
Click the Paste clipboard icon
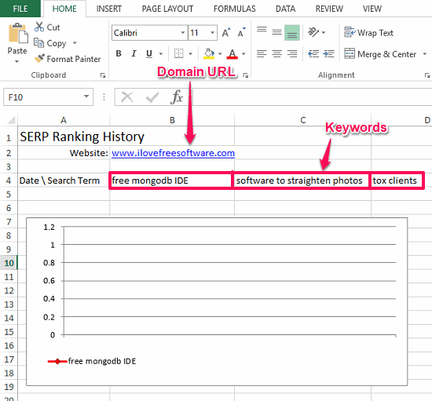pyautogui.click(x=18, y=33)
